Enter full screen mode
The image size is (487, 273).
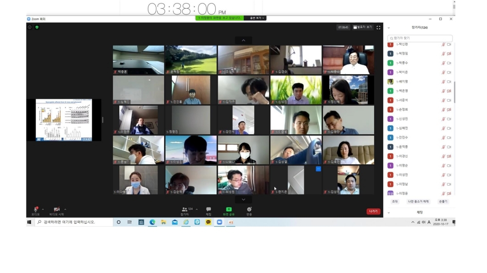click(378, 28)
